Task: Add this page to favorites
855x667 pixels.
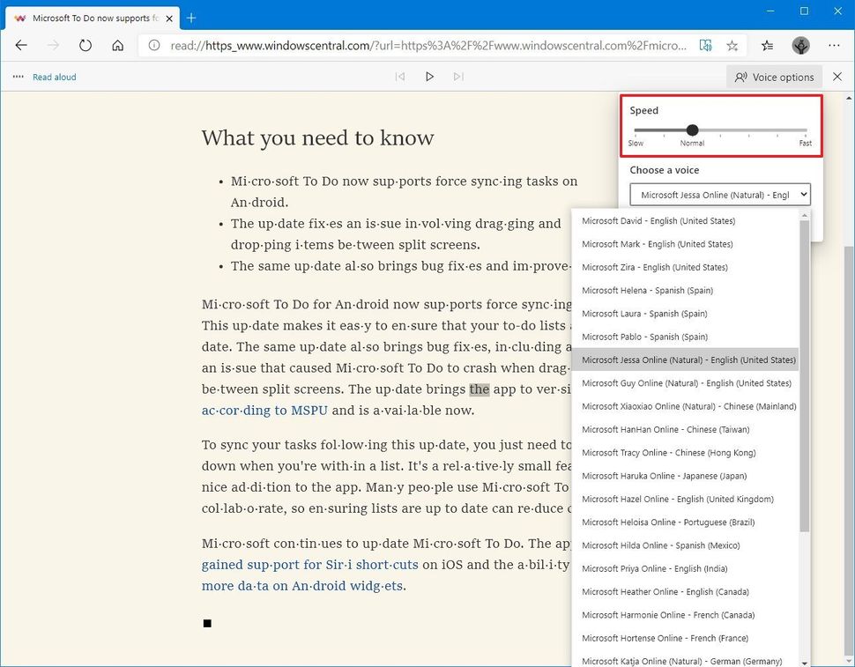Action: [x=732, y=45]
